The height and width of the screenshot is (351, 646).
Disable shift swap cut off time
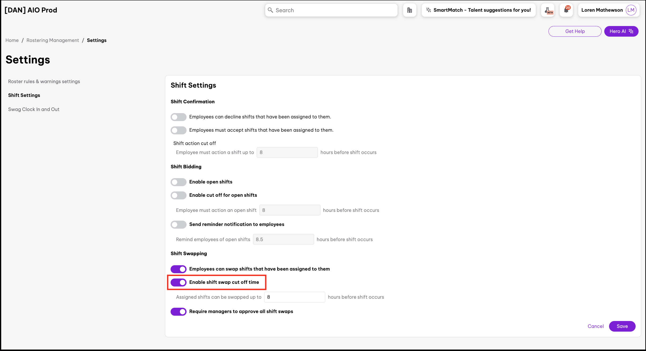(x=179, y=282)
